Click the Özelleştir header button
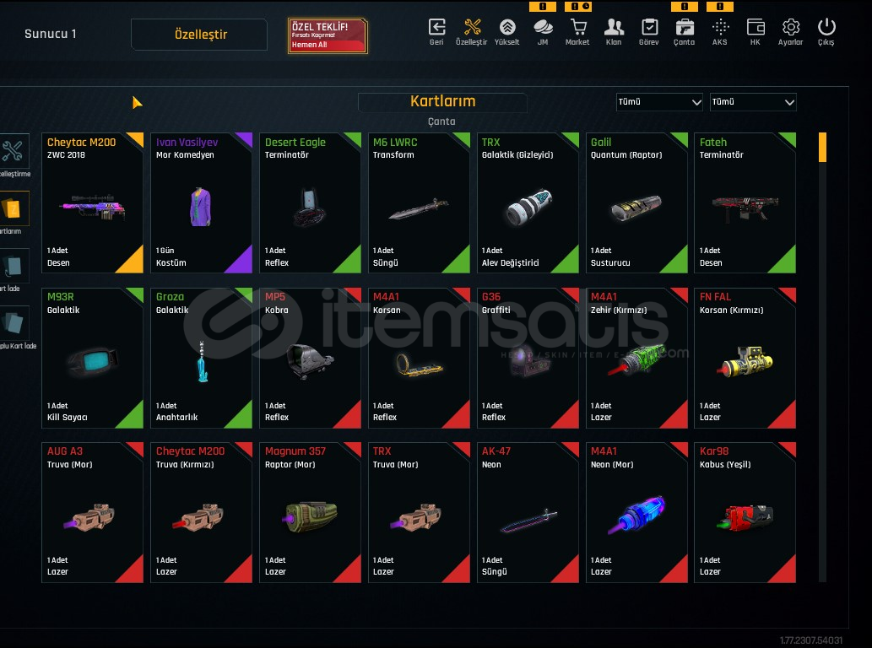This screenshot has height=648, width=872. (199, 35)
